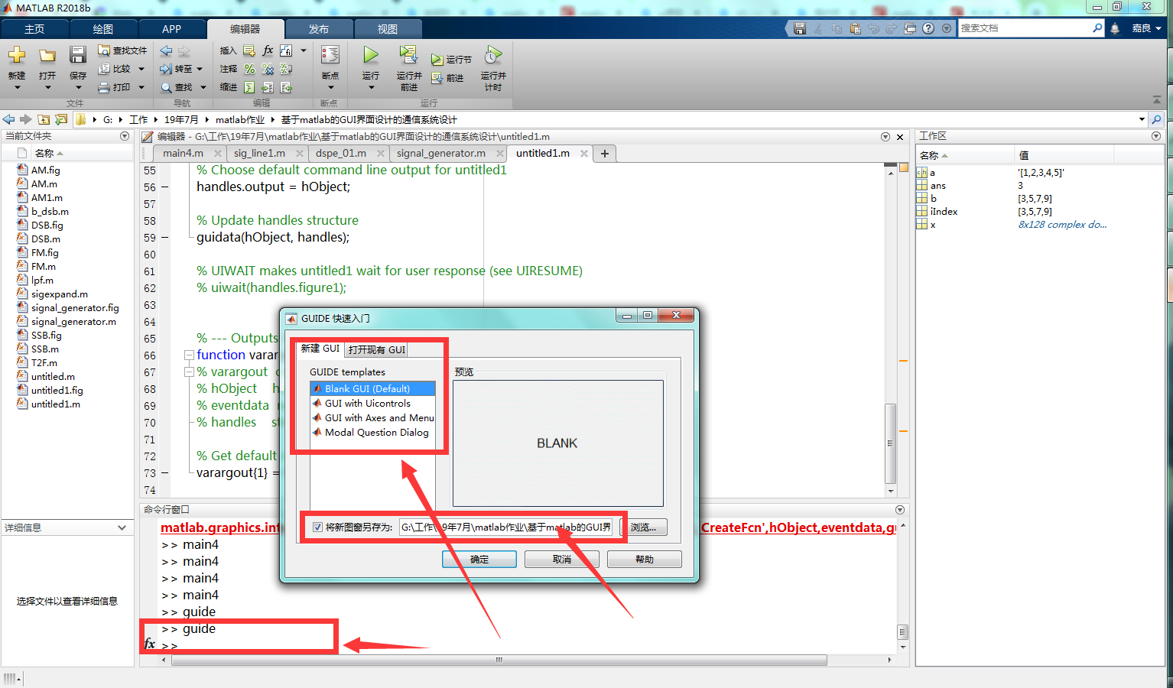Click the 新建 (New) plus icon
This screenshot has width=1173, height=688.
coord(17,55)
